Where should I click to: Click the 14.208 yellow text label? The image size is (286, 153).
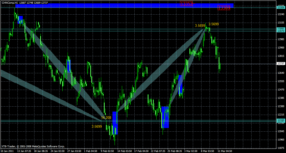[106, 118]
